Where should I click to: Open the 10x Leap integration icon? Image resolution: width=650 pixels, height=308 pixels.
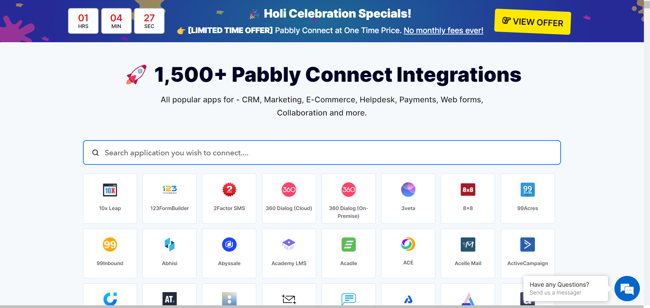click(x=110, y=190)
